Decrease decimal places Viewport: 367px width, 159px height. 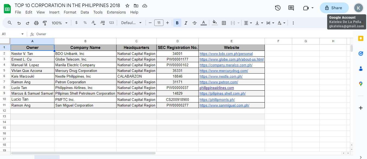tap(94, 23)
